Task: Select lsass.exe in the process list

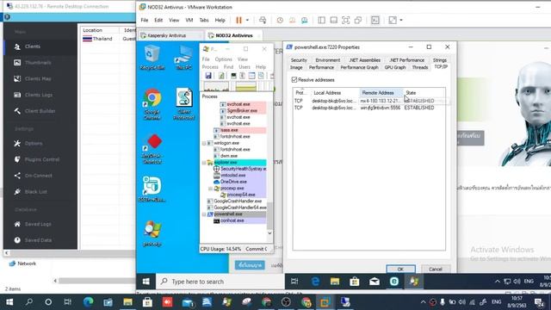Action: 229,130
